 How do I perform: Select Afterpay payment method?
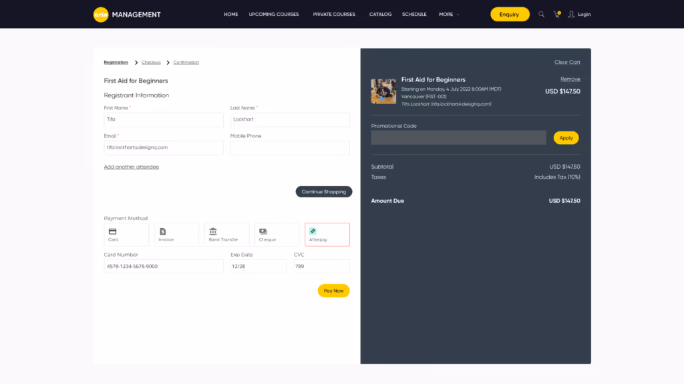327,235
